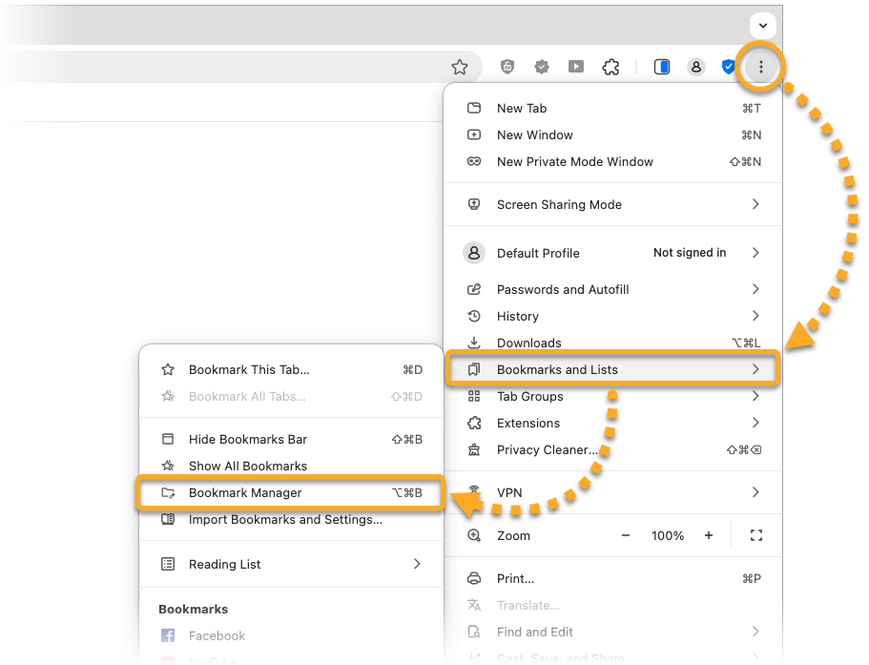Open the Extensions puzzle piece icon
869x665 pixels.
point(611,67)
